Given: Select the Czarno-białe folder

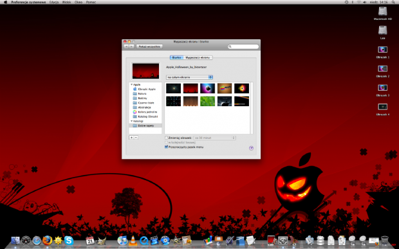Looking at the screenshot, I should [x=145, y=103].
